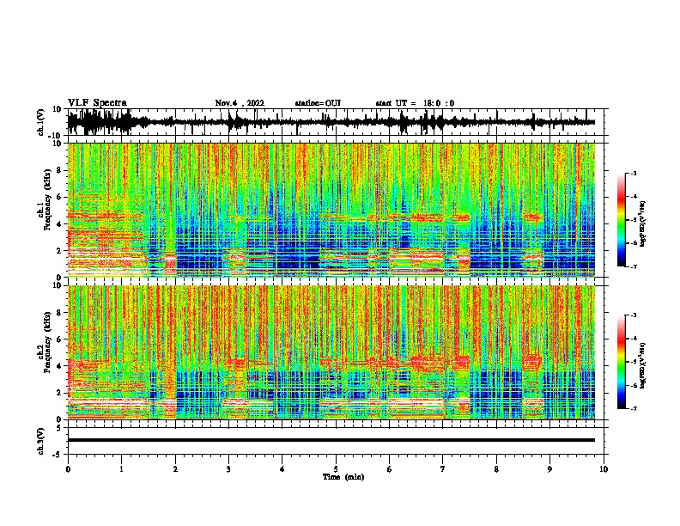Click the ch.3 flat voltage line
This screenshot has width=680, height=526.
[331, 440]
